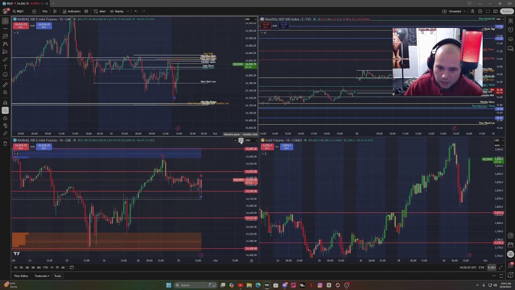Open time axis settings gear on 1h chart
Image resolution: width=515 pixels, height=290 pixels.
pos(251,261)
